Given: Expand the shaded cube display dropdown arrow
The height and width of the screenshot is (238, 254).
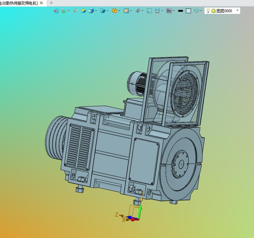Looking at the screenshot, I should pyautogui.click(x=96, y=11).
